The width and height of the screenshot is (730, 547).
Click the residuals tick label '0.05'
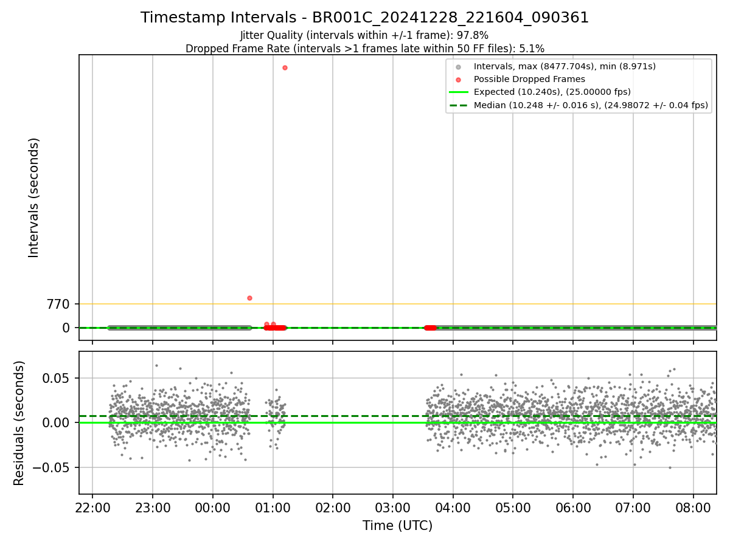tap(57, 378)
